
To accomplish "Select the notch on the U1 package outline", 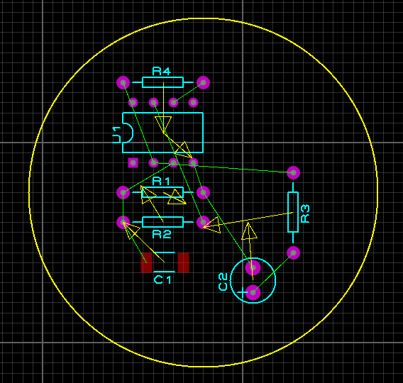I will pyautogui.click(x=128, y=133).
